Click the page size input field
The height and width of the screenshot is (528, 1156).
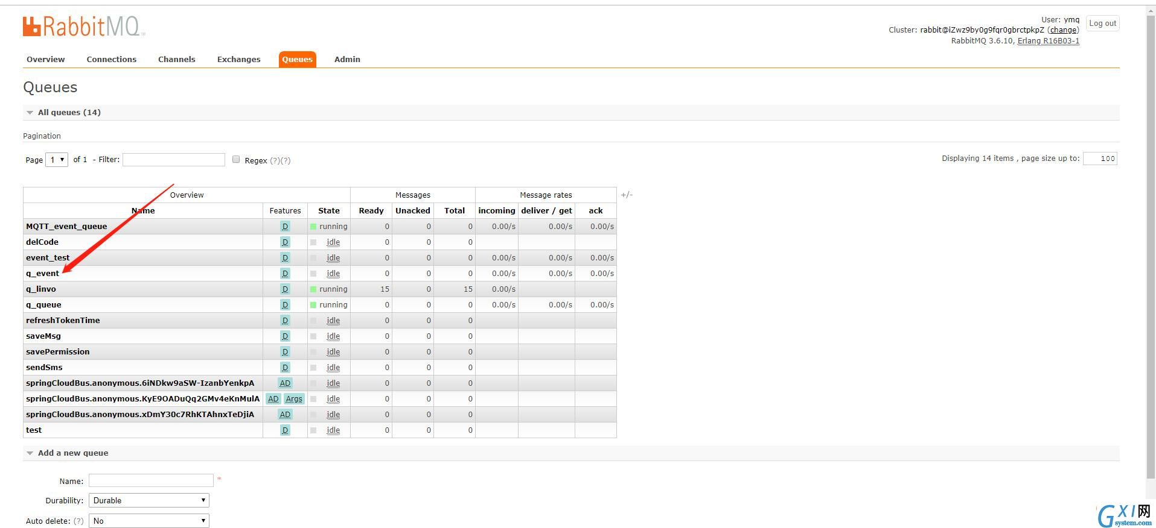pos(1100,159)
